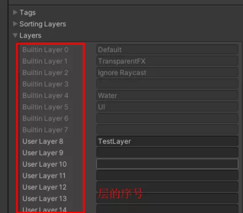The width and height of the screenshot is (243, 213).
Task: Click the empty field for Builtin Layer 3
Action: (x=167, y=84)
